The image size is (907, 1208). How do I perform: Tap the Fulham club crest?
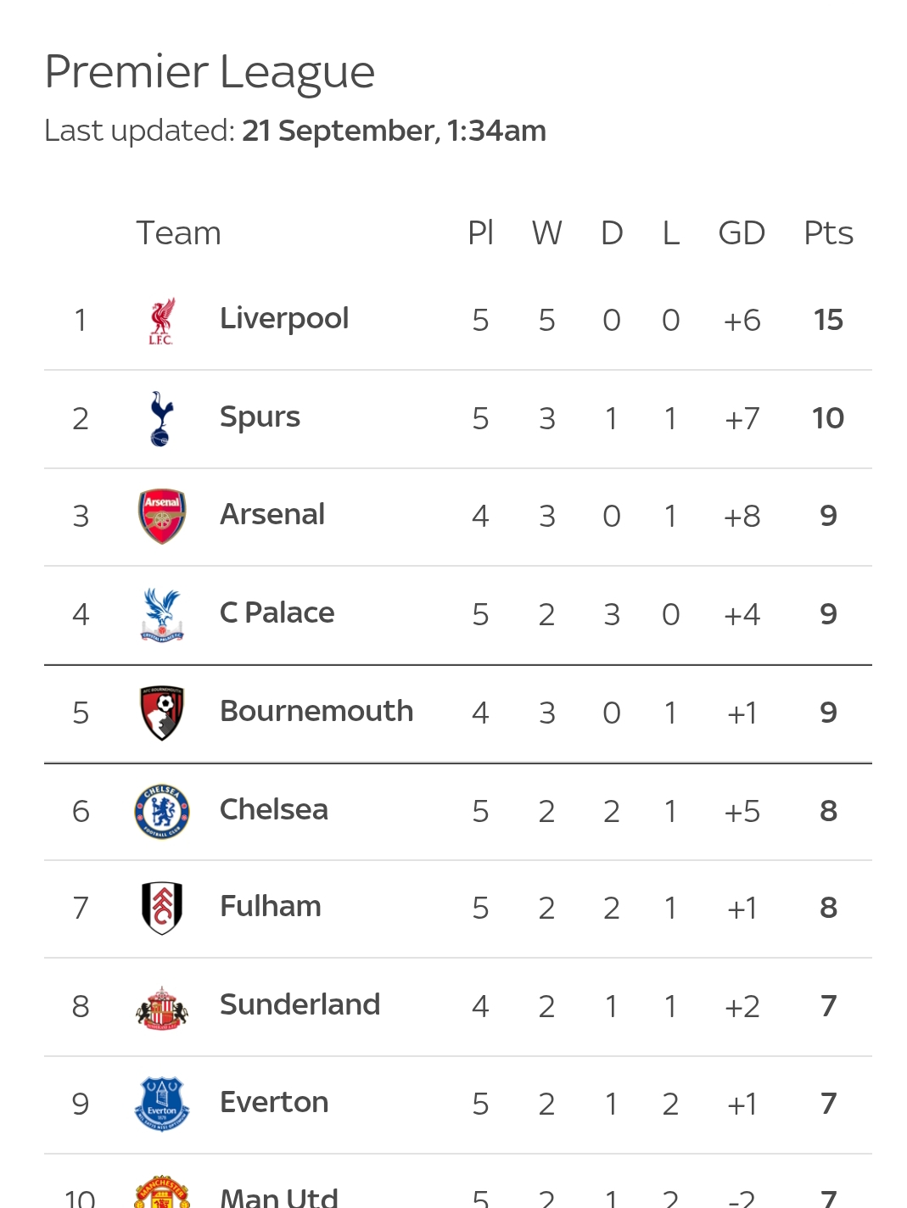tap(162, 908)
